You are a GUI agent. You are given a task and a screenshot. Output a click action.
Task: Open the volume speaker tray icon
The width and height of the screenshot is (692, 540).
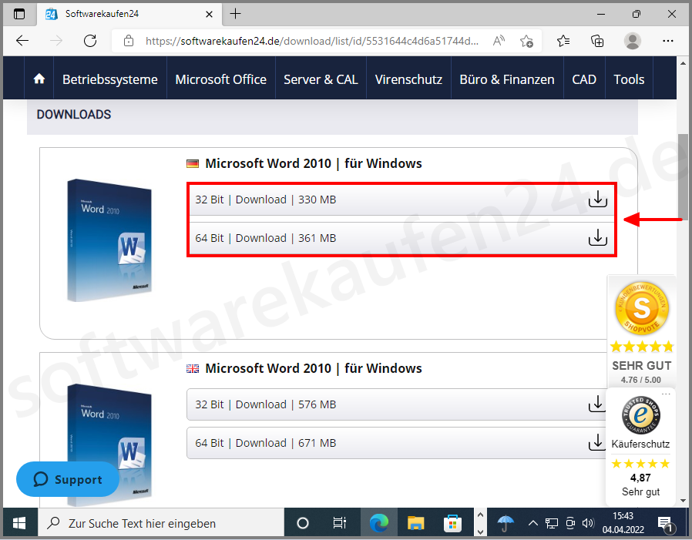(x=588, y=523)
